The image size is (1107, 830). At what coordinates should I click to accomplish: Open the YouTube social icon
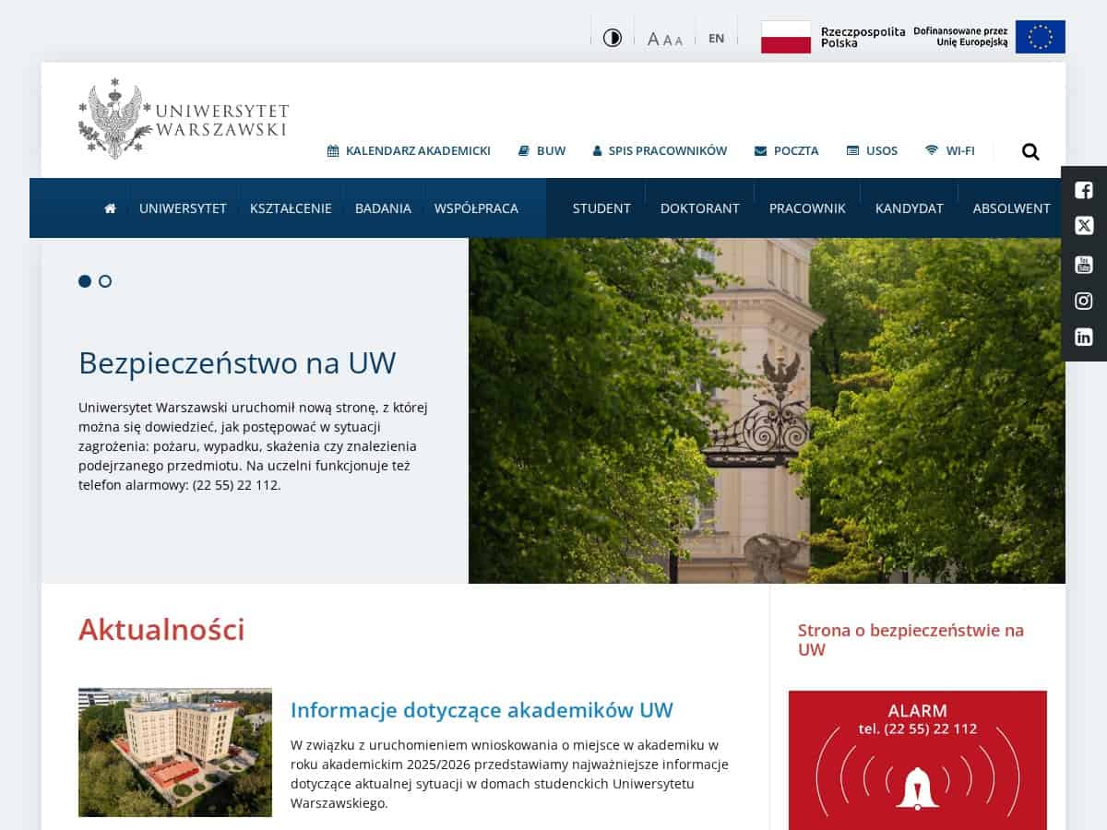click(1084, 265)
